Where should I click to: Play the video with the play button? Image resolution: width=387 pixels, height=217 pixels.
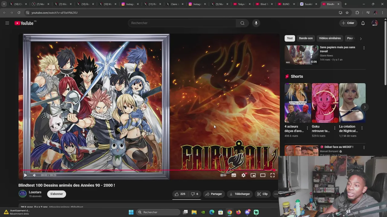pyautogui.click(x=25, y=175)
